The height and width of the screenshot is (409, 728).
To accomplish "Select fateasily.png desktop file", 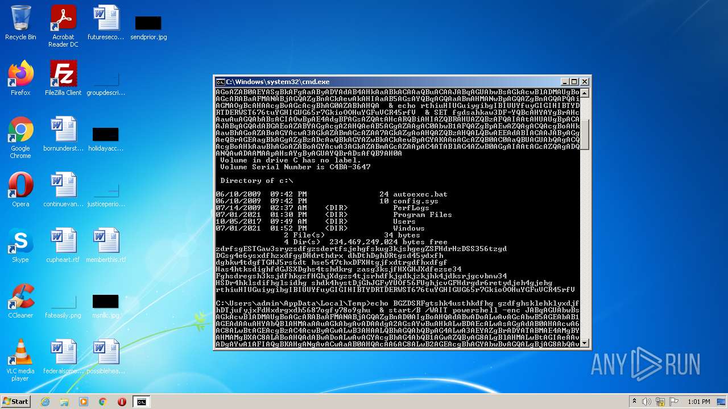I will 63,305.
